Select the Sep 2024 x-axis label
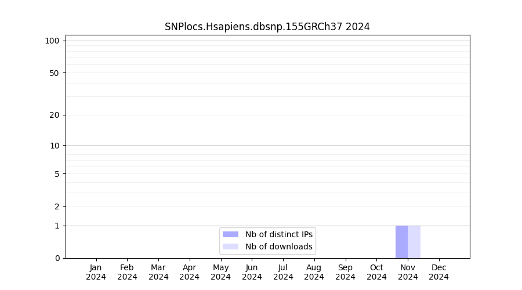The width and height of the screenshot is (522, 290). pyautogui.click(x=345, y=272)
